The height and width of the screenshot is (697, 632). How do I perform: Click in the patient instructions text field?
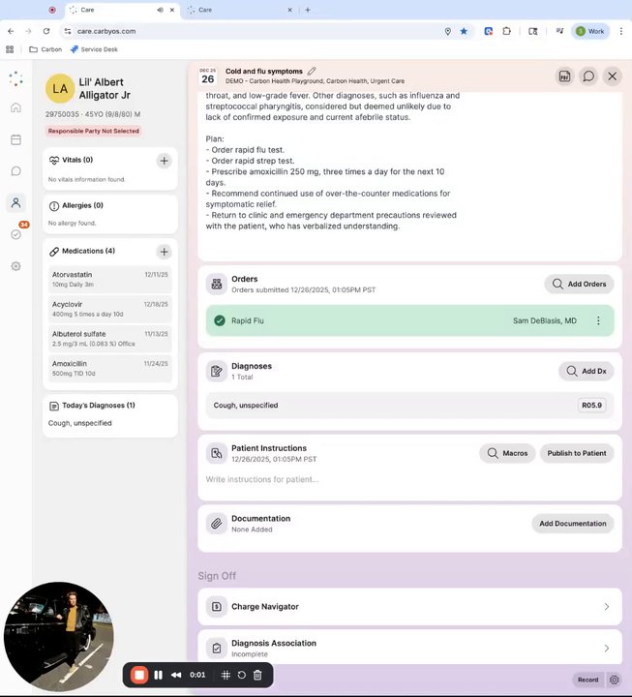(x=409, y=479)
